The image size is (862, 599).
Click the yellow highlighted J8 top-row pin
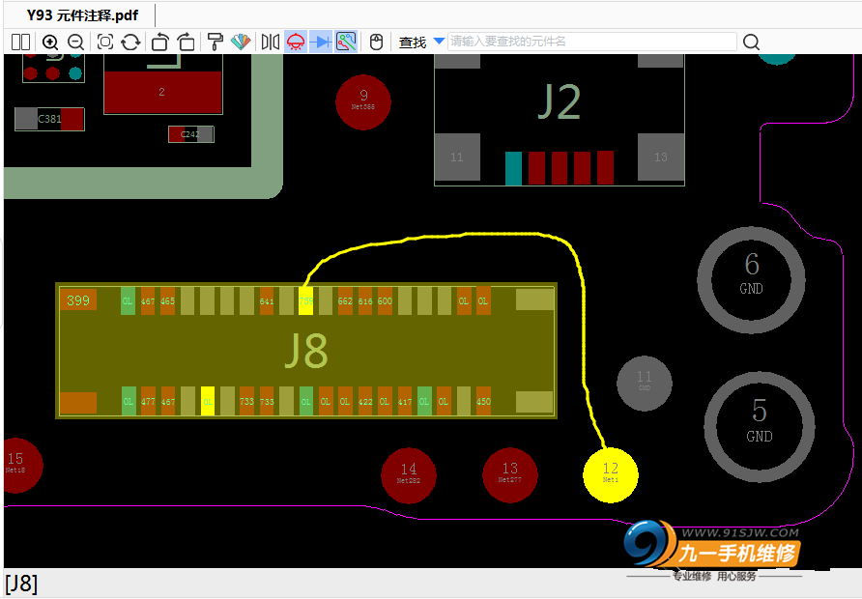305,300
